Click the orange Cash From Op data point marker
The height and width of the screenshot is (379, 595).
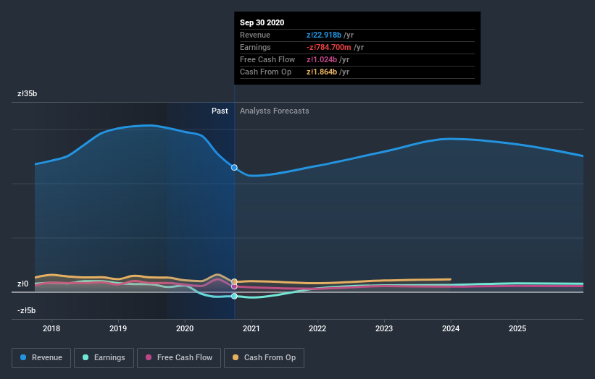(x=234, y=281)
